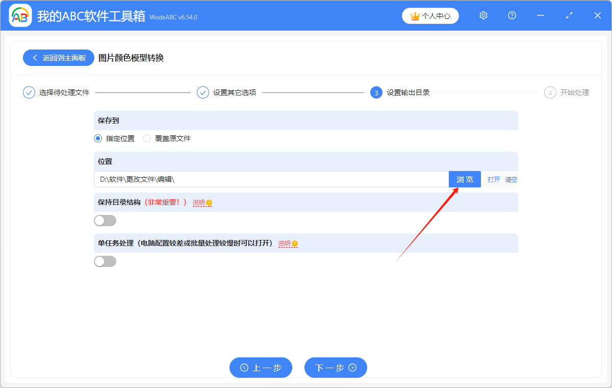Click the maximize window arrows icon

[x=569, y=16]
